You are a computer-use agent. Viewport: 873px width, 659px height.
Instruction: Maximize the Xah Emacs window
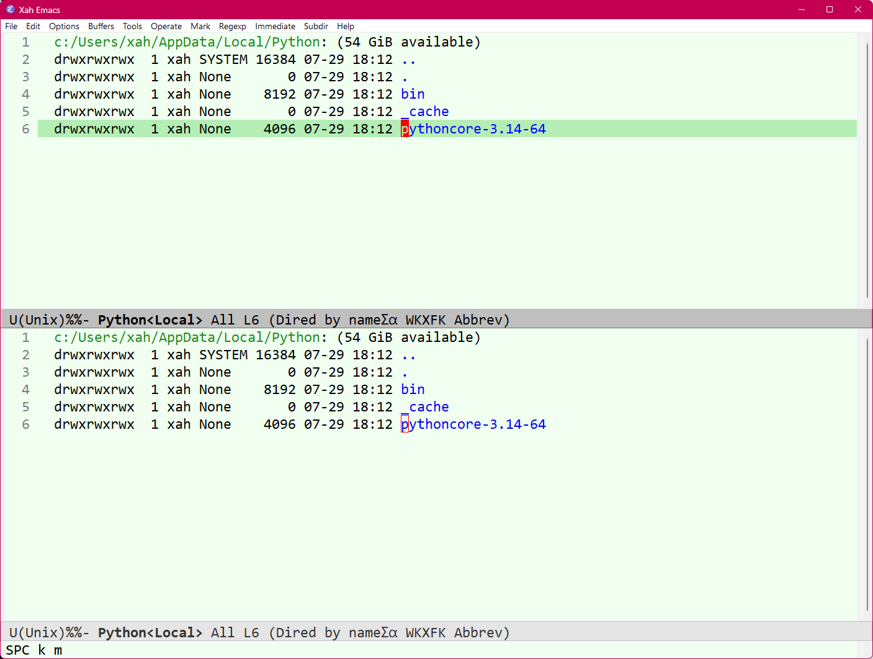coord(830,9)
